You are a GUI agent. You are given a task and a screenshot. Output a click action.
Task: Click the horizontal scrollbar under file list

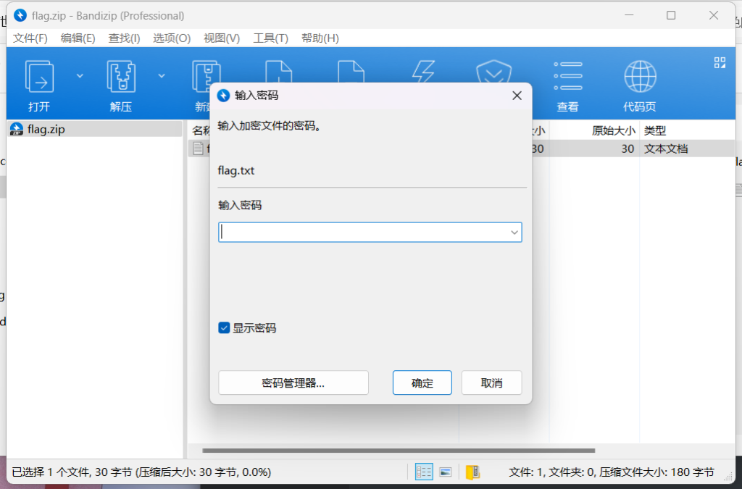point(399,451)
